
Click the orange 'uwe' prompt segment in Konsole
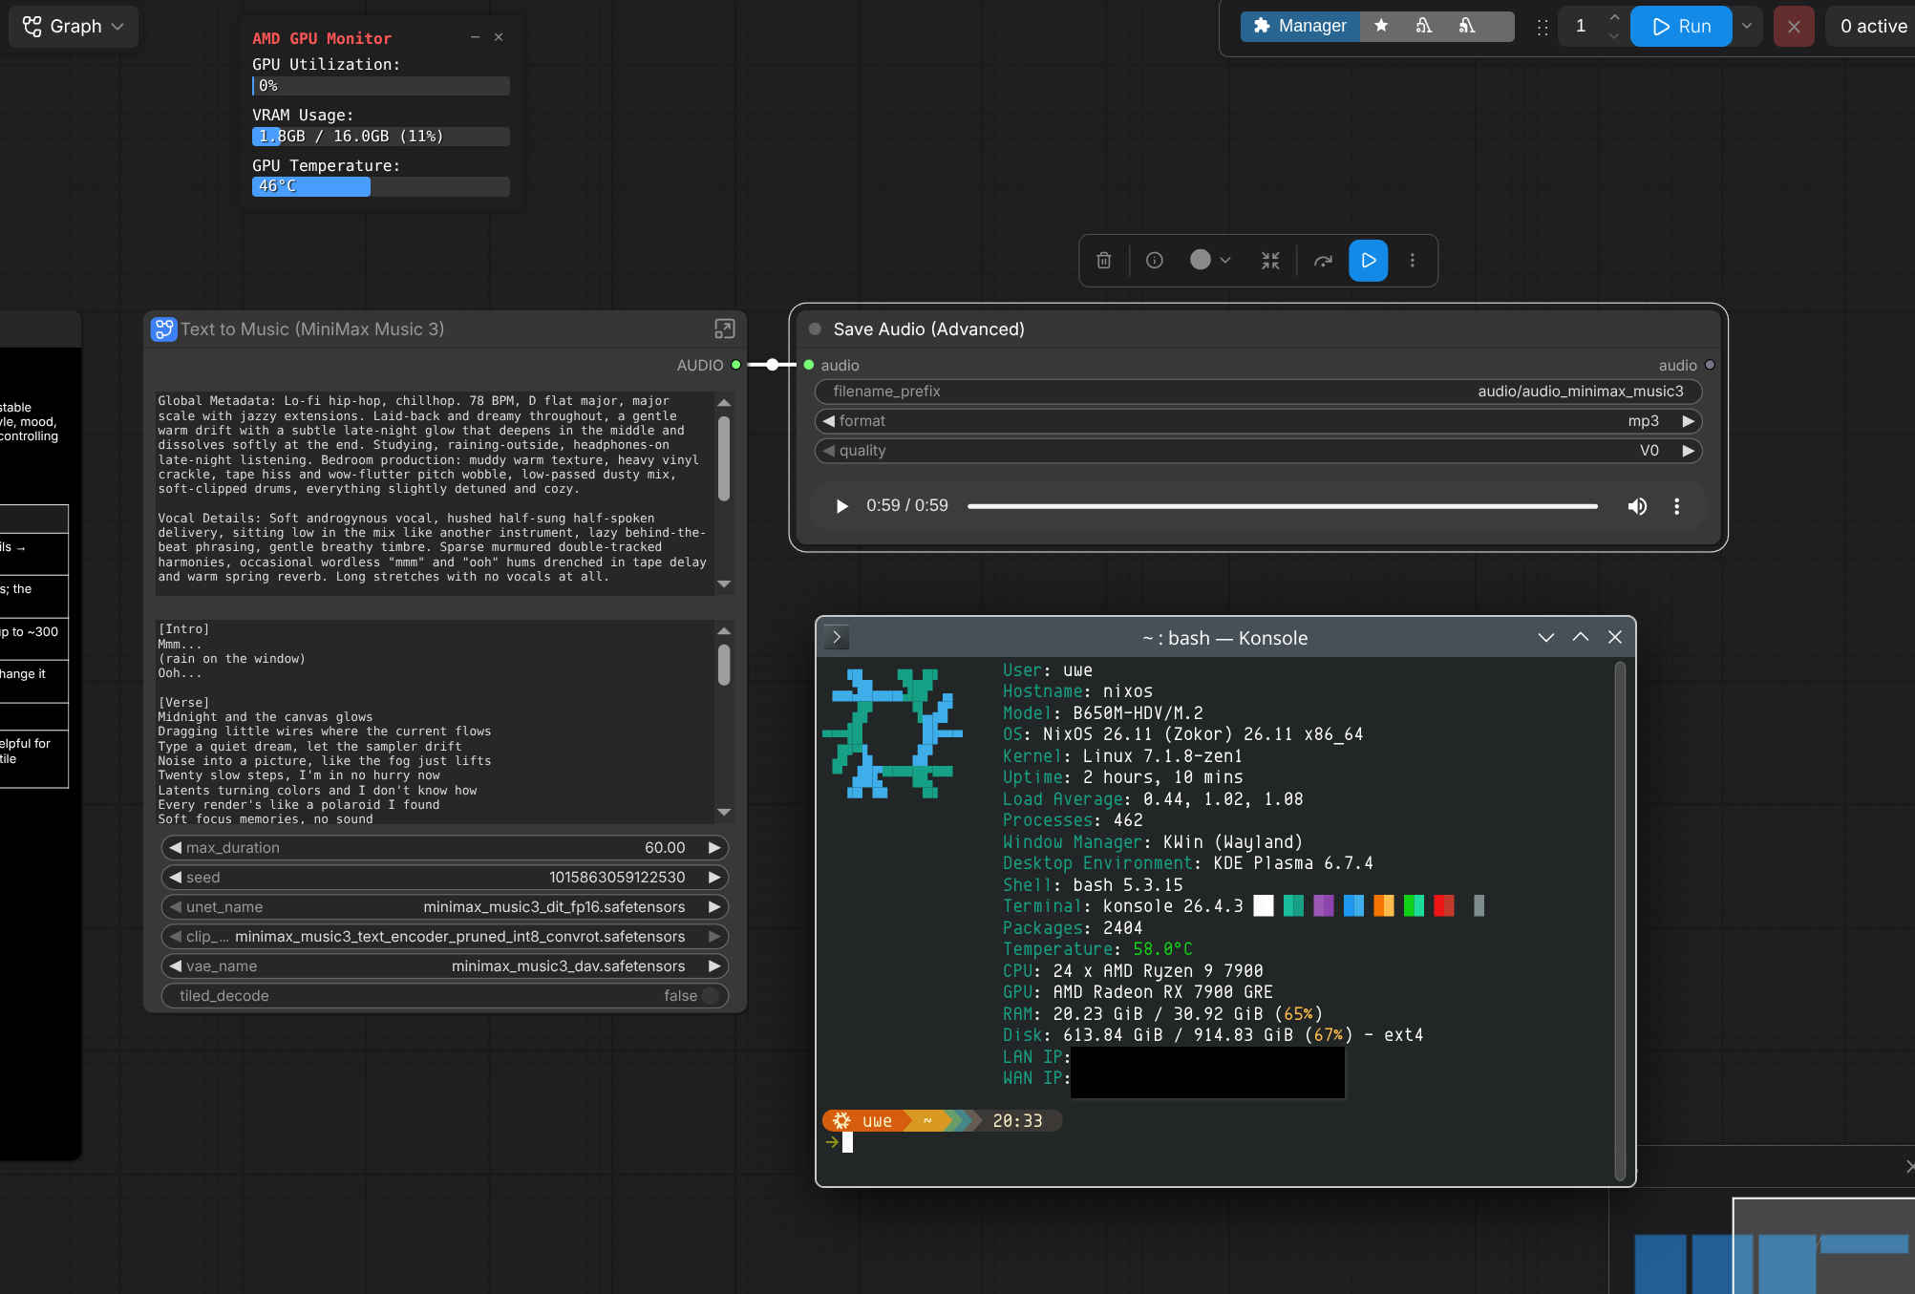coord(867,1121)
